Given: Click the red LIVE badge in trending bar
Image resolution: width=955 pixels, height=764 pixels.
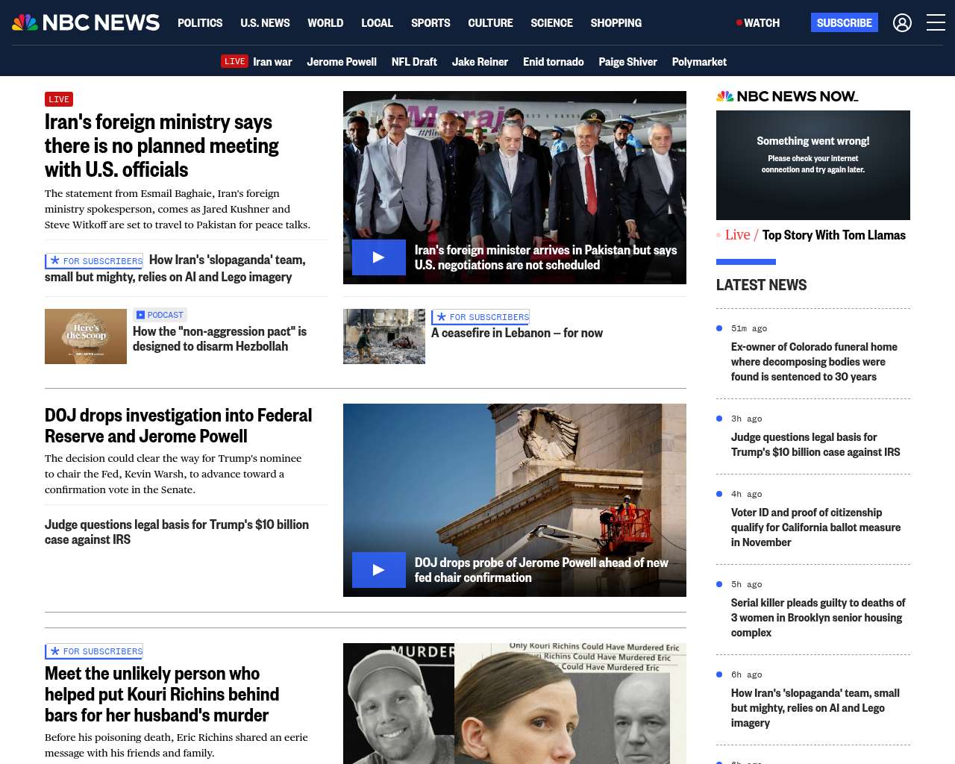Looking at the screenshot, I should click(234, 61).
